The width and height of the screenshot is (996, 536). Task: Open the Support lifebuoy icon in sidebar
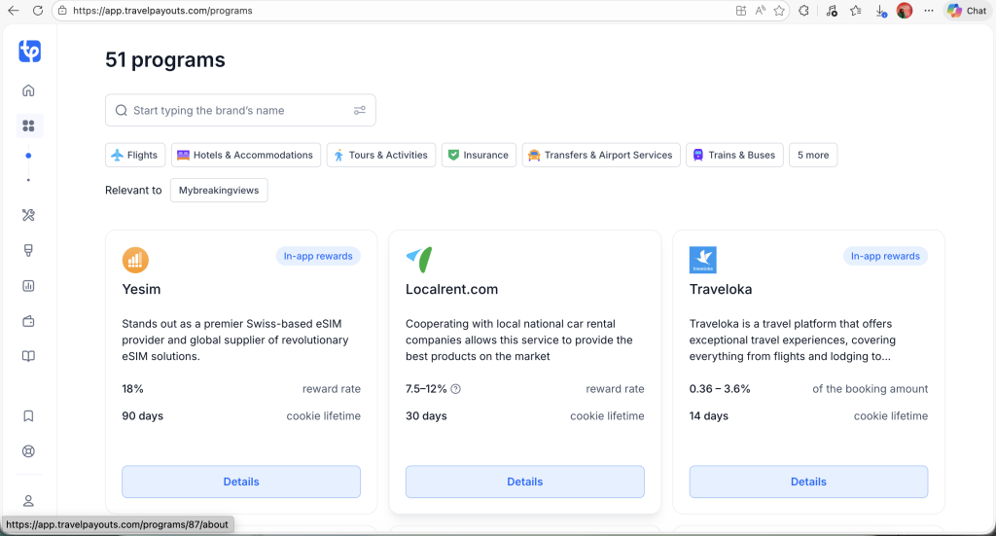click(28, 451)
